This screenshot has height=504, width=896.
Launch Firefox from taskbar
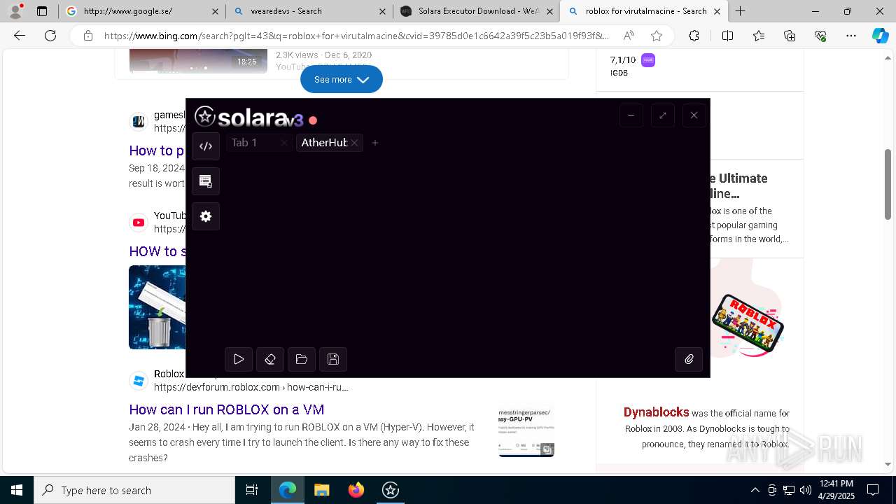tap(356, 490)
